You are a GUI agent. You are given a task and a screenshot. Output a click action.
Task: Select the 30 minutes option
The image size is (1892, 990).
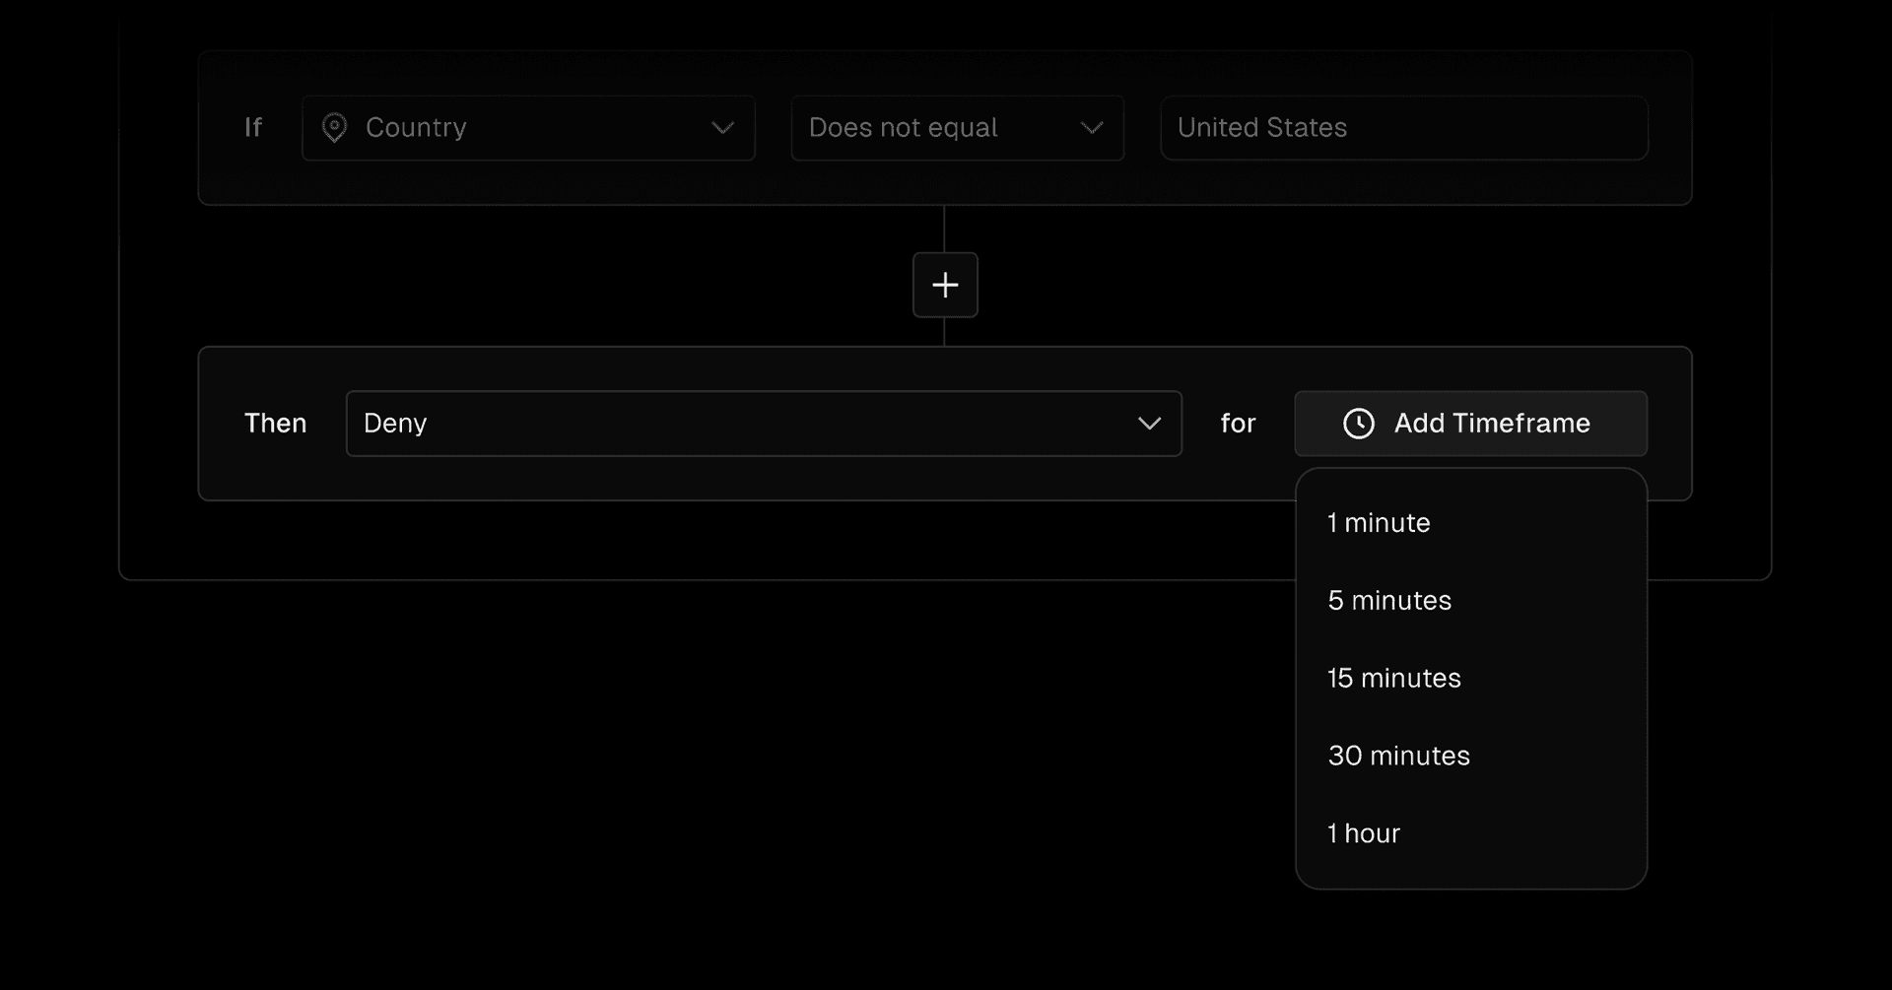pos(1398,757)
